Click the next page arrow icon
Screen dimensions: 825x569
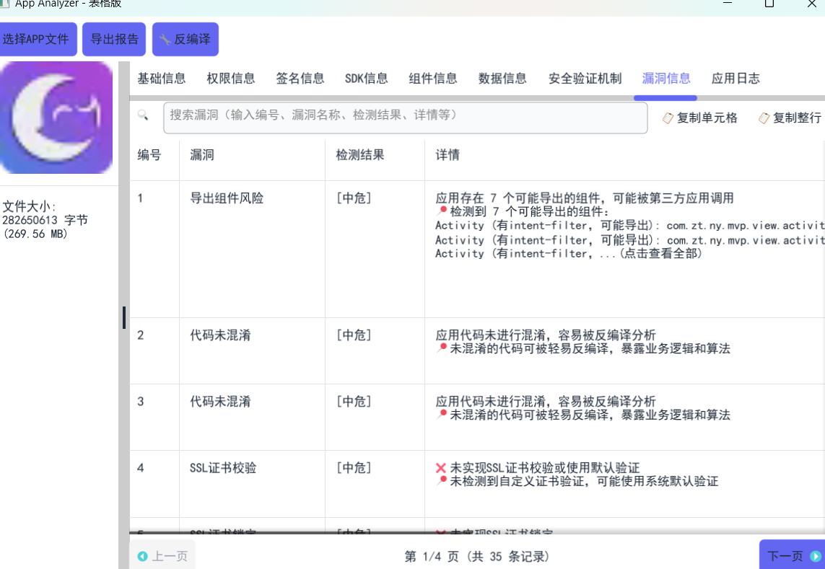[816, 556]
